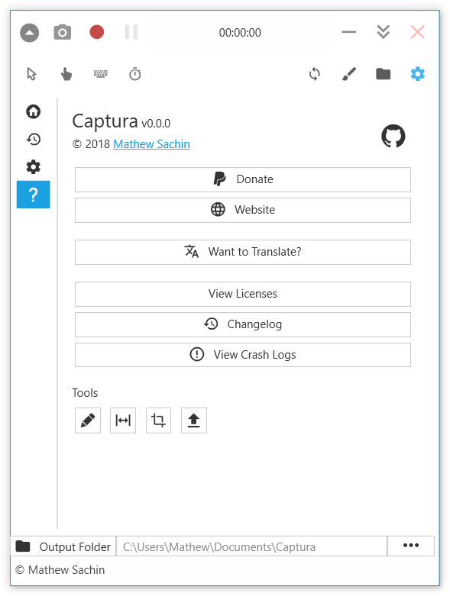Toggle keystrokes overlay keyboard icon
450x596 pixels.
pos(101,73)
